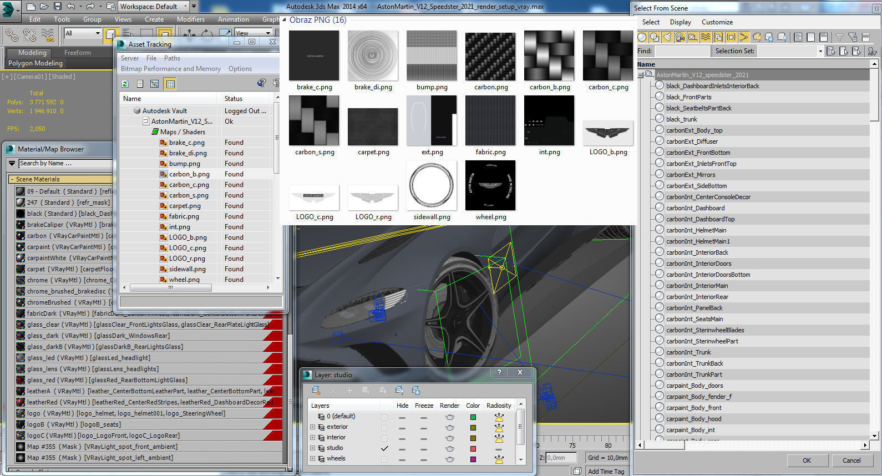The width and height of the screenshot is (882, 476).
Task: Select the Bind to Space Warp icon
Action: click(48, 35)
